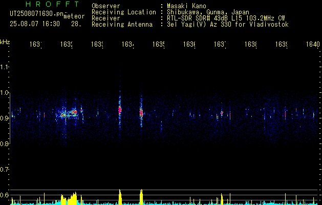
Task: Click the date and time 25.08.07 16:30
Action: [x=35, y=24]
